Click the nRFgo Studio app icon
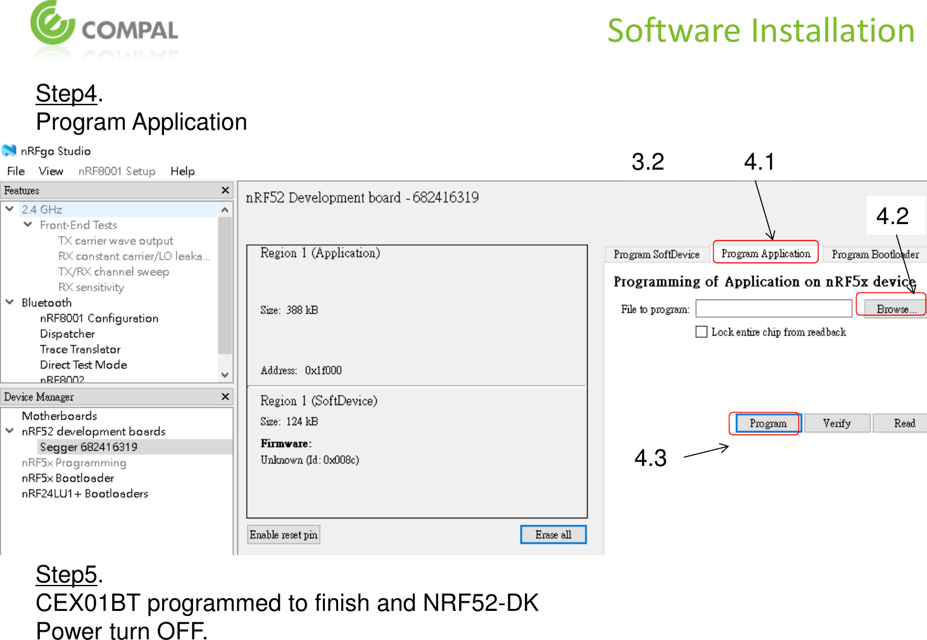Screen dimensions: 927x640 (9, 151)
